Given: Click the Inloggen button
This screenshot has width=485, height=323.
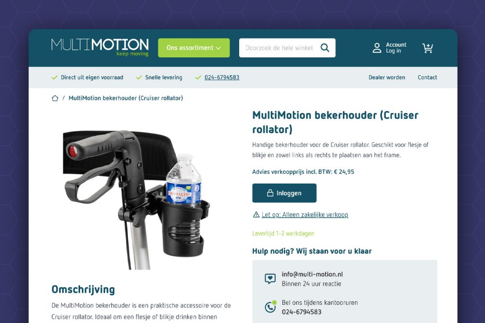Looking at the screenshot, I should [x=284, y=193].
